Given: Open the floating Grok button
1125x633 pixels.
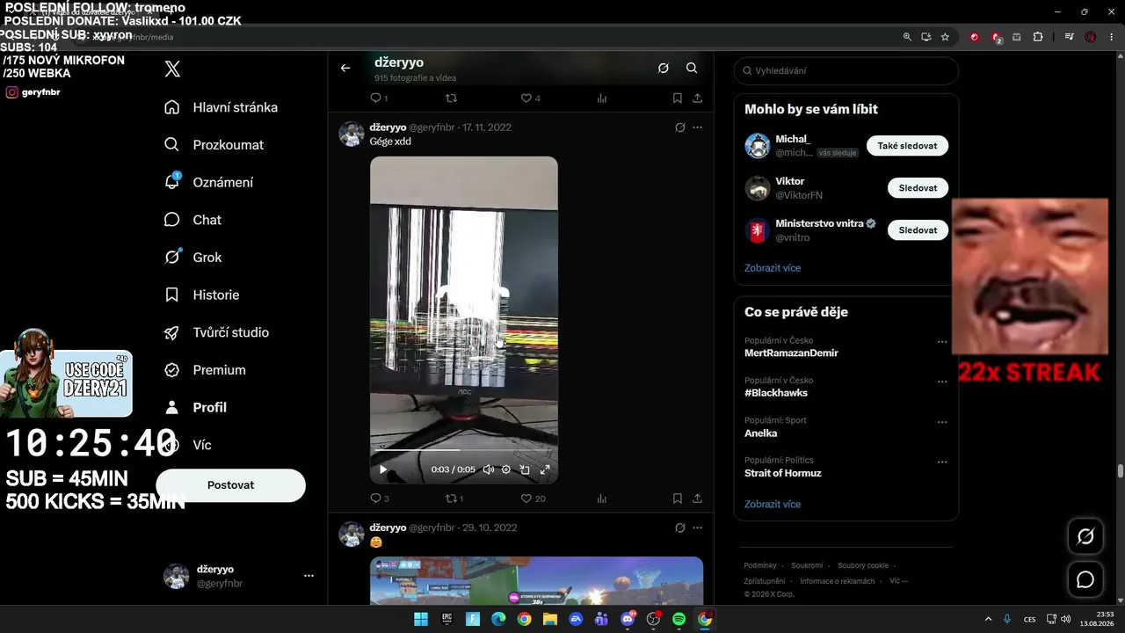Looking at the screenshot, I should coord(1085,536).
